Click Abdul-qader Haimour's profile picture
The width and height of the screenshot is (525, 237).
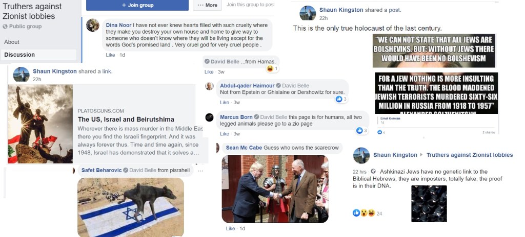(x=209, y=86)
